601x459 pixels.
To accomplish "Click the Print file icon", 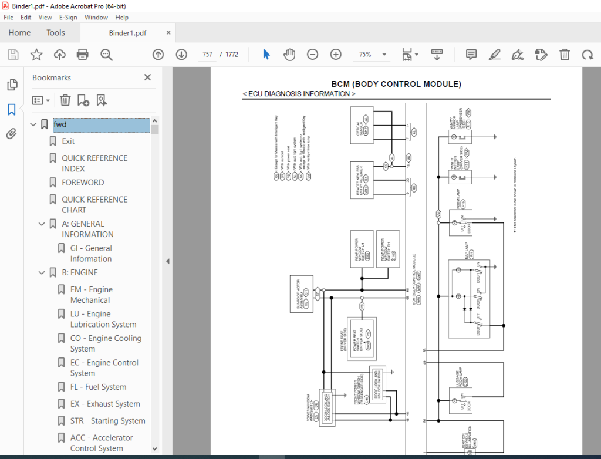I will click(x=82, y=55).
